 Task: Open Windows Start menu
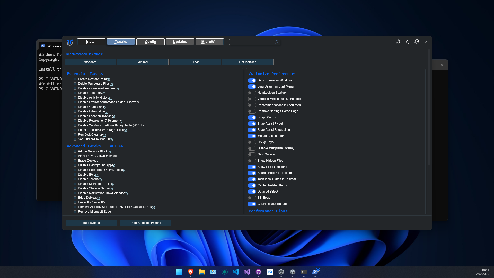[x=179, y=272]
